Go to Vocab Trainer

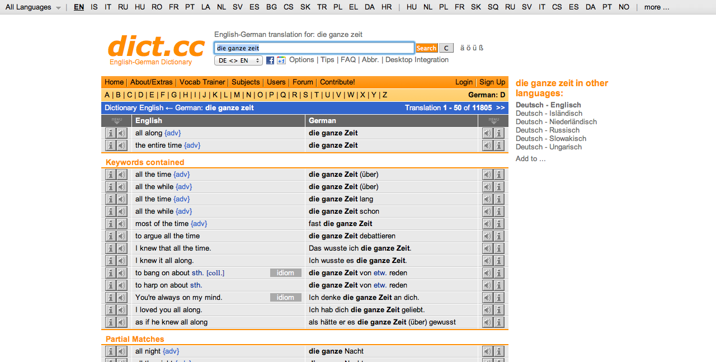point(202,82)
